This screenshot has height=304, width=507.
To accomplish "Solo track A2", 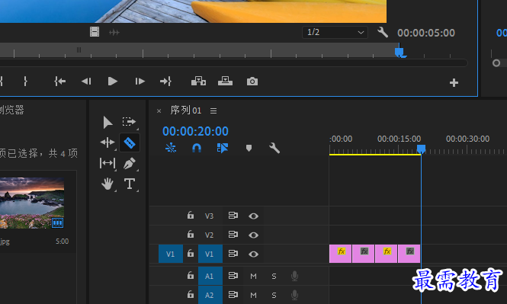I will point(274,296).
